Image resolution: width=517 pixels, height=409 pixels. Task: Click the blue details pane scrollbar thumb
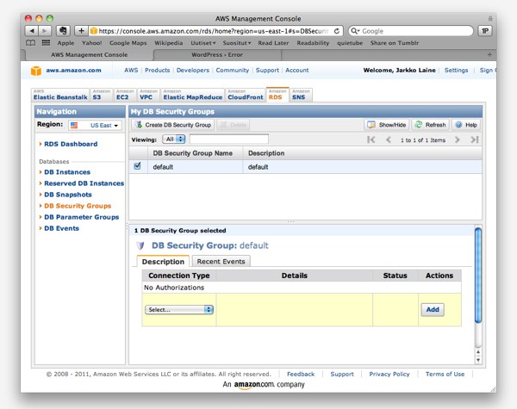(478, 276)
